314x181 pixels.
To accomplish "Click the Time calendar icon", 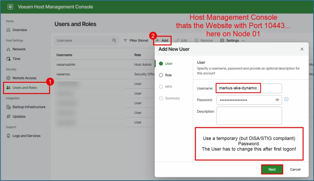I will pyautogui.click(x=8, y=59).
